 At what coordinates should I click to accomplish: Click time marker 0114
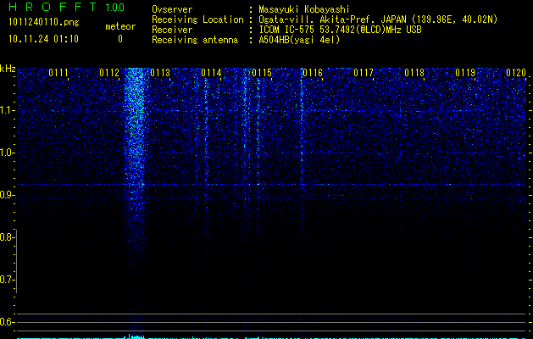211,73
